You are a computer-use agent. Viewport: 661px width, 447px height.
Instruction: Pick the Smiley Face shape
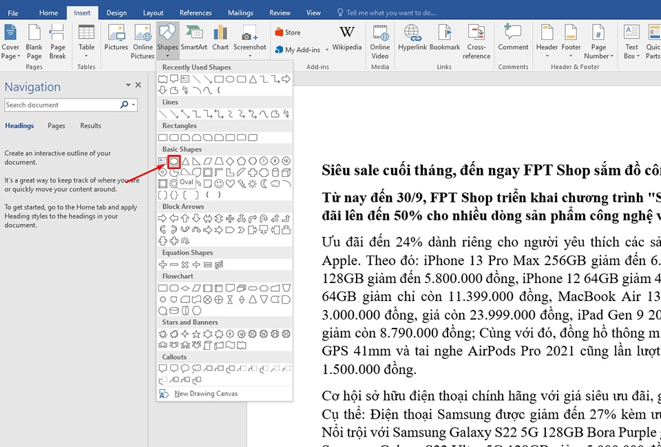[219, 184]
